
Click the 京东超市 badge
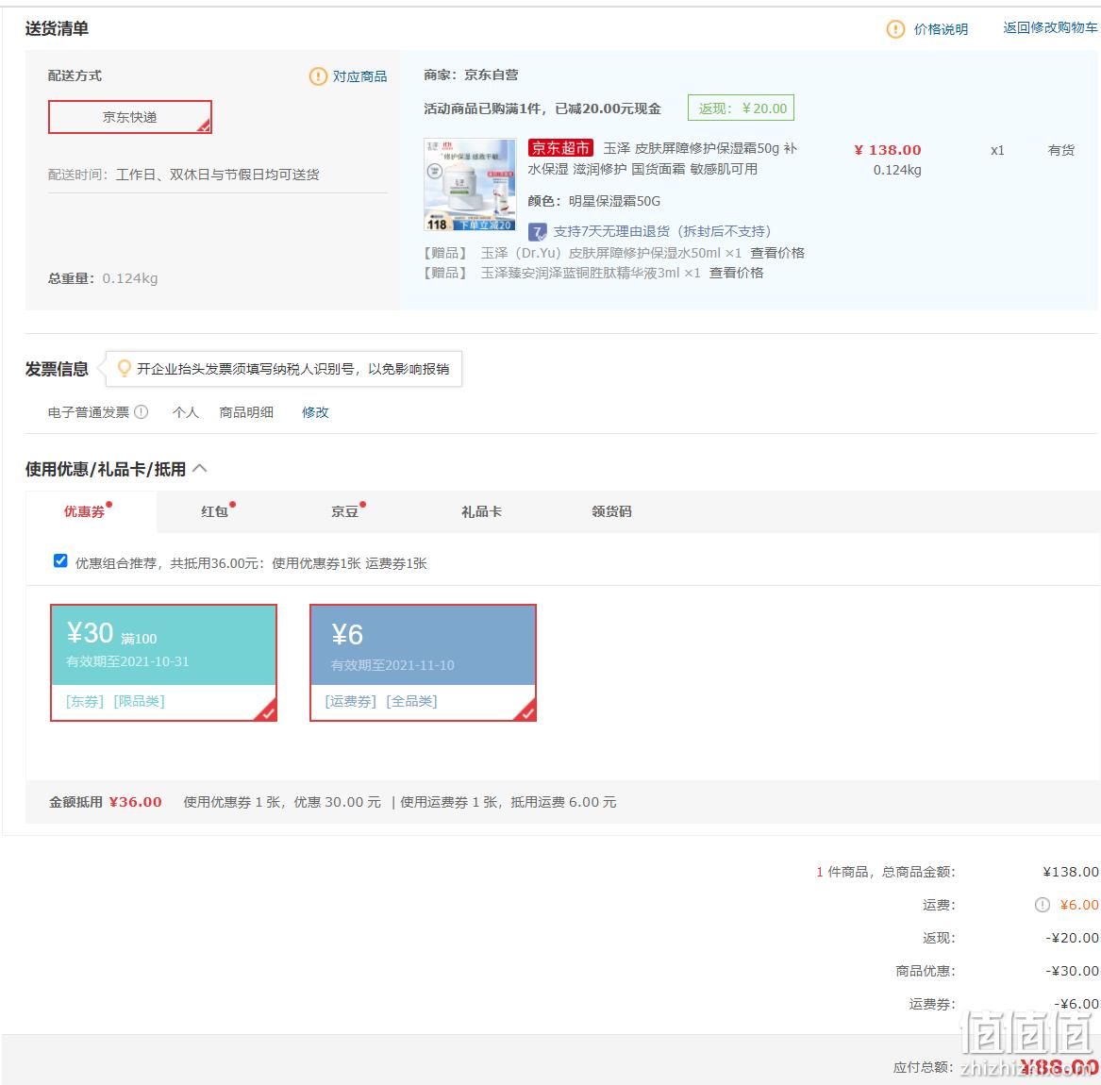tap(560, 148)
